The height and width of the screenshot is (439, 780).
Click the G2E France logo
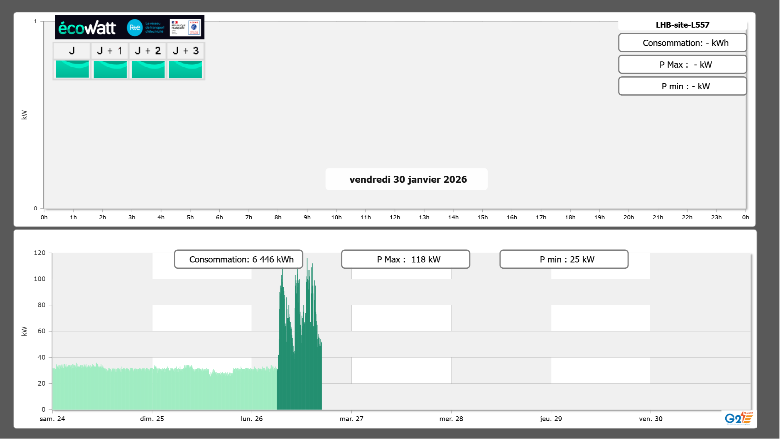(x=739, y=419)
